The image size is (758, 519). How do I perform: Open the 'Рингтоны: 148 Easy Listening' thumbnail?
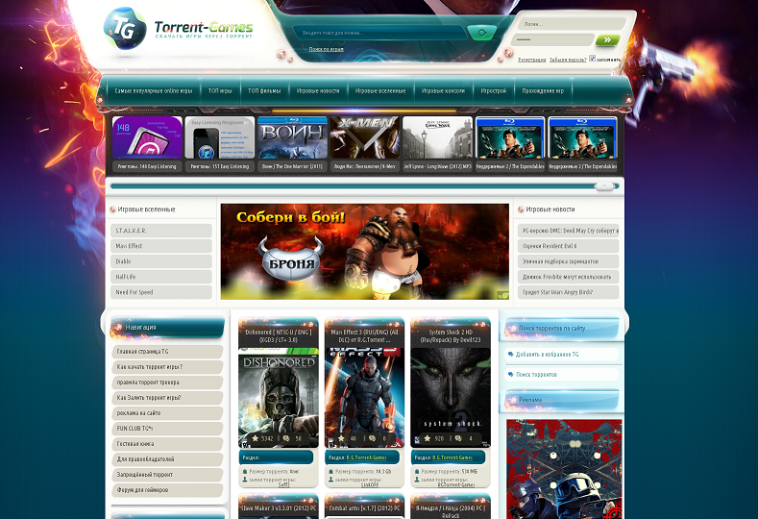pyautogui.click(x=147, y=137)
